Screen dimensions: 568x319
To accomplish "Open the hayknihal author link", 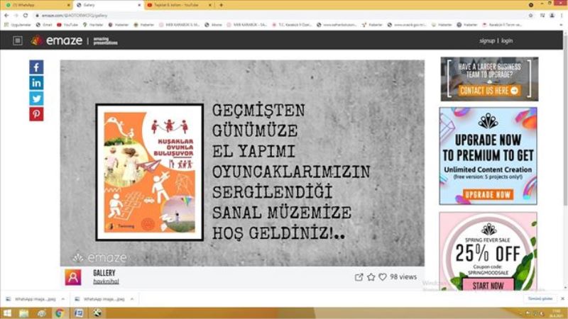I will pos(106,281).
